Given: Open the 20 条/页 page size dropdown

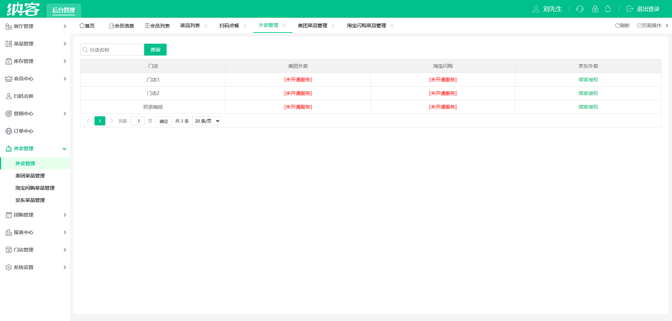Looking at the screenshot, I should point(206,121).
